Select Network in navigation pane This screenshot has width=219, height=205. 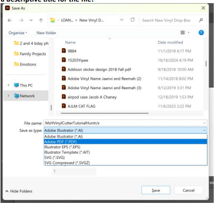pyautogui.click(x=24, y=96)
